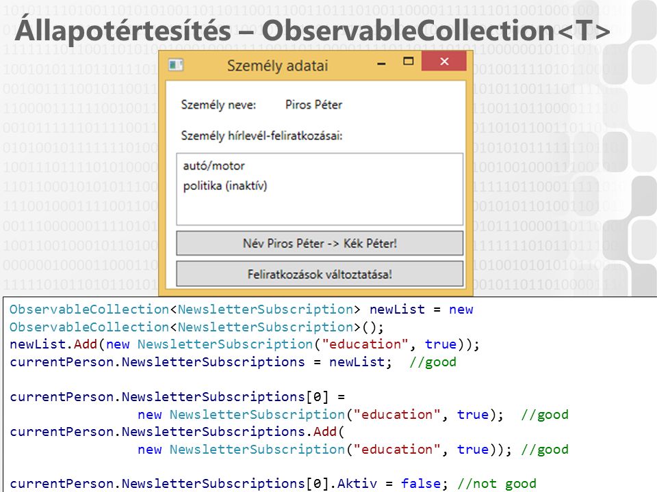Image resolution: width=657 pixels, height=492 pixels.
Task: Maximize the 'Személy adatai' window
Action: (408, 62)
